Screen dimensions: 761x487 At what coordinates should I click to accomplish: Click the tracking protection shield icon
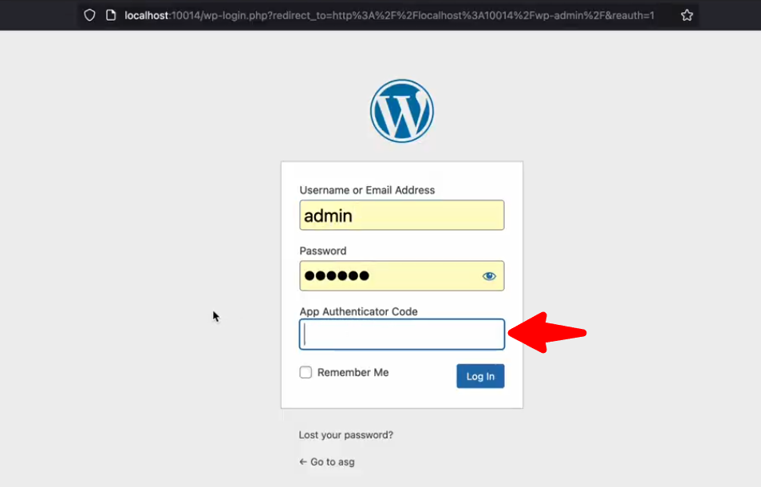point(90,15)
